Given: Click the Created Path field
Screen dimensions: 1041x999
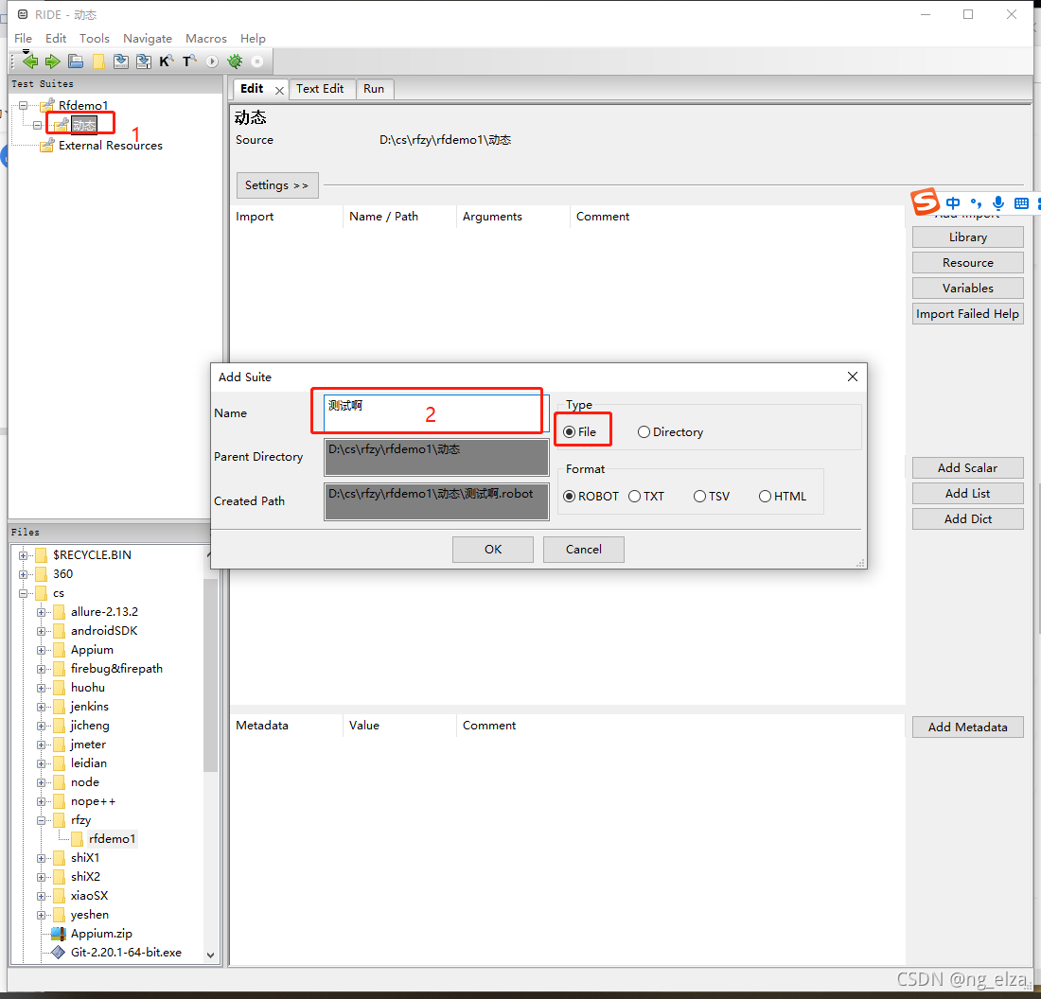Looking at the screenshot, I should point(436,501).
